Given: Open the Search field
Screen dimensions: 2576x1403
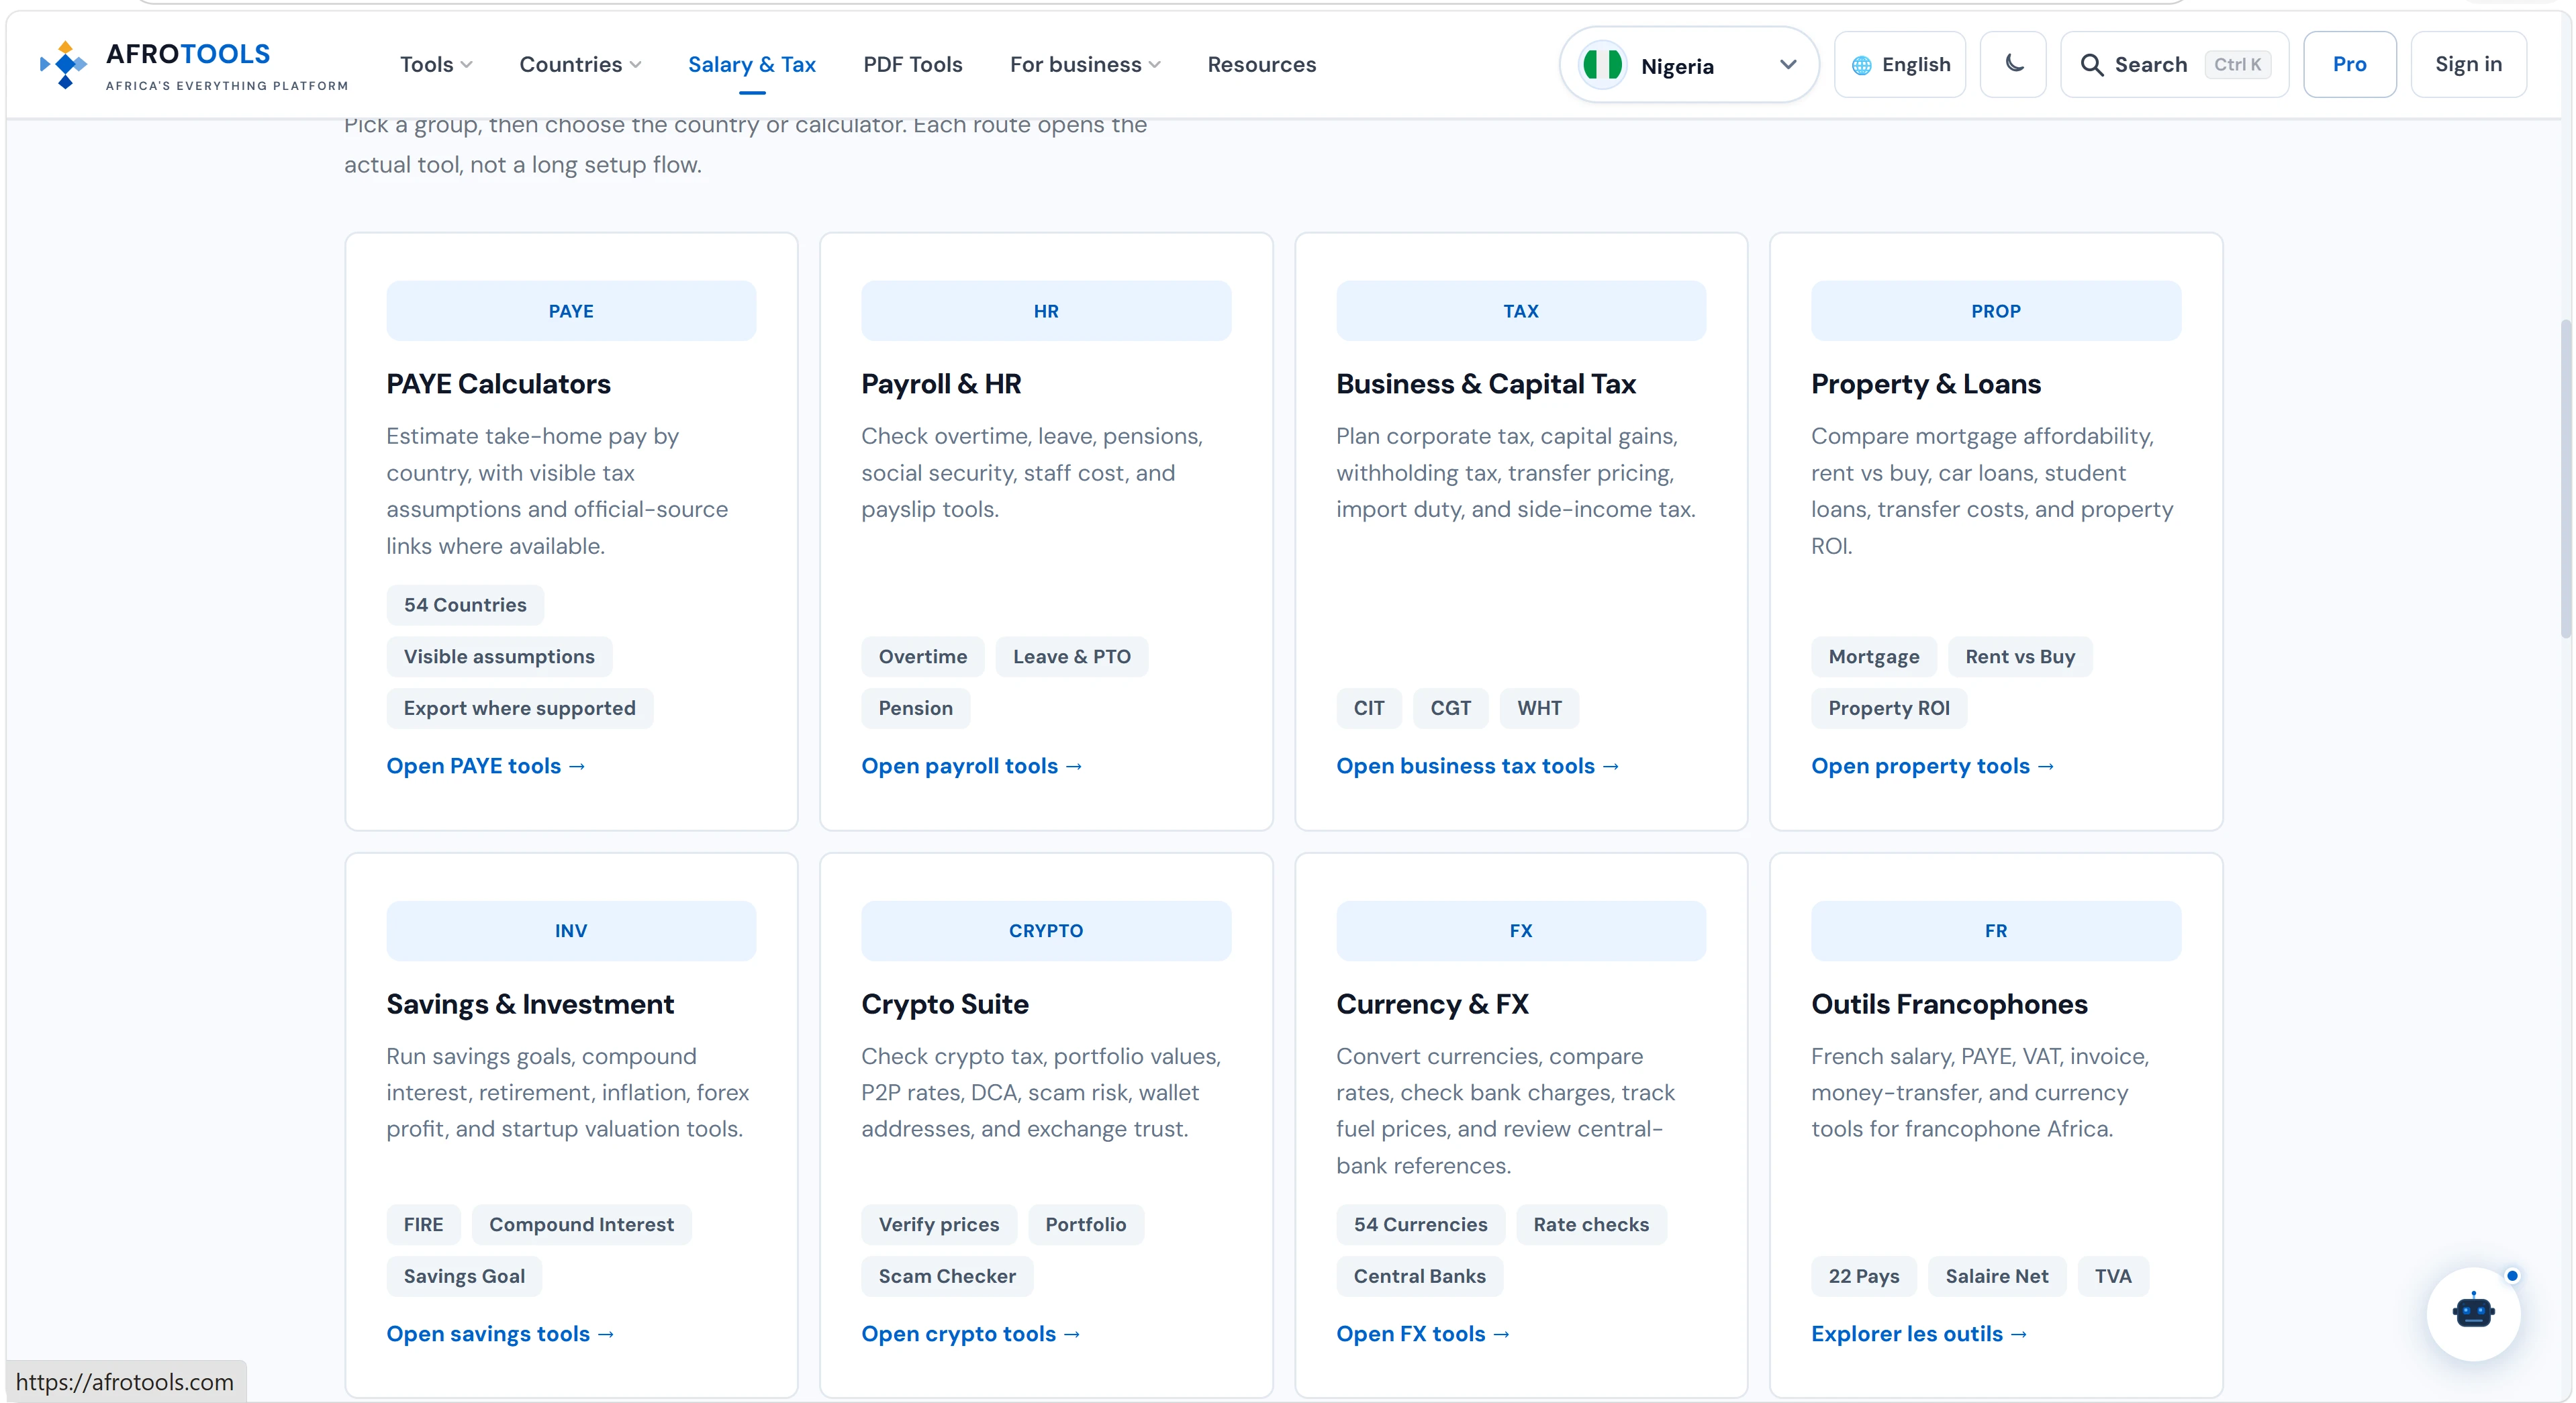Looking at the screenshot, I should tap(2175, 64).
